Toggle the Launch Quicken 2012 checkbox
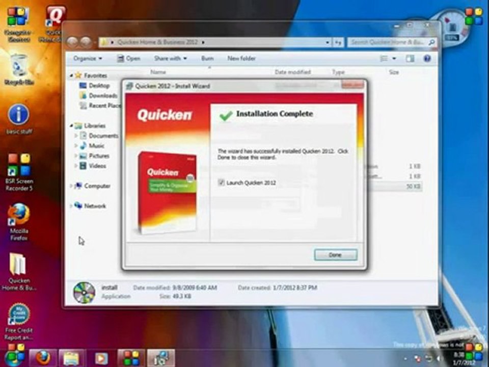The height and width of the screenshot is (367, 489). [x=221, y=182]
